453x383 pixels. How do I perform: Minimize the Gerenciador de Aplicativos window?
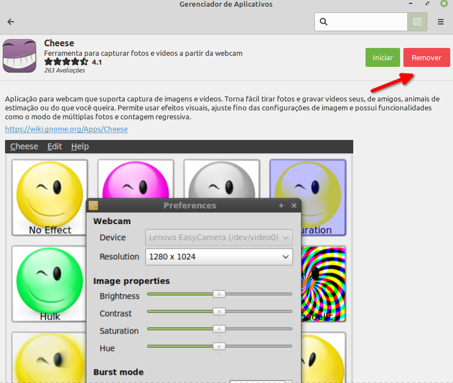click(411, 3)
